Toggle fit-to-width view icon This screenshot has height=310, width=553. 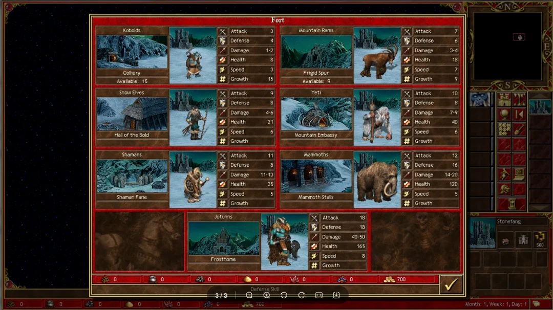319,295
